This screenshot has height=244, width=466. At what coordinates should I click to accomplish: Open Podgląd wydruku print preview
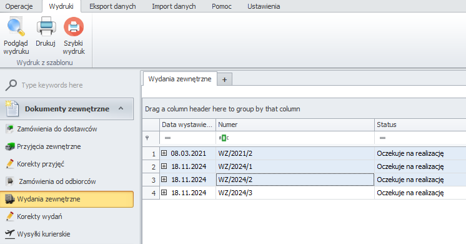16,36
